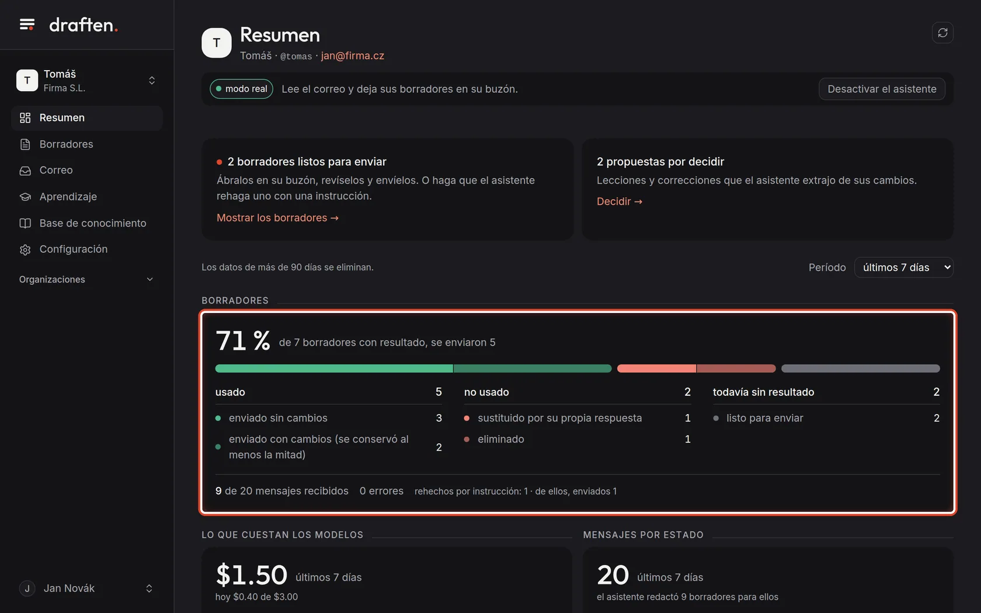
Task: Click the dark green enviado con cambios bar segment
Action: click(x=533, y=368)
